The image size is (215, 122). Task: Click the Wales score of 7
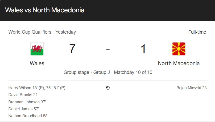pos(72,49)
